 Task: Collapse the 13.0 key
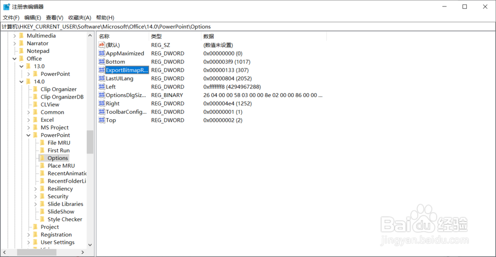coord(21,66)
